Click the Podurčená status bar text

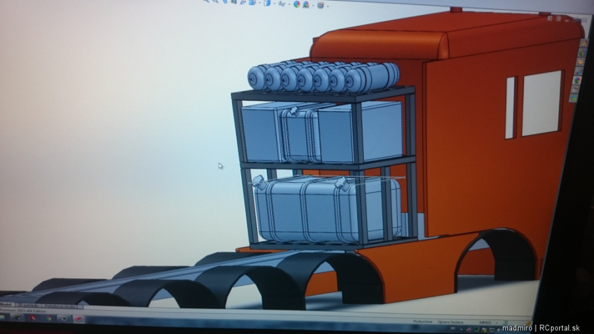[423, 322]
